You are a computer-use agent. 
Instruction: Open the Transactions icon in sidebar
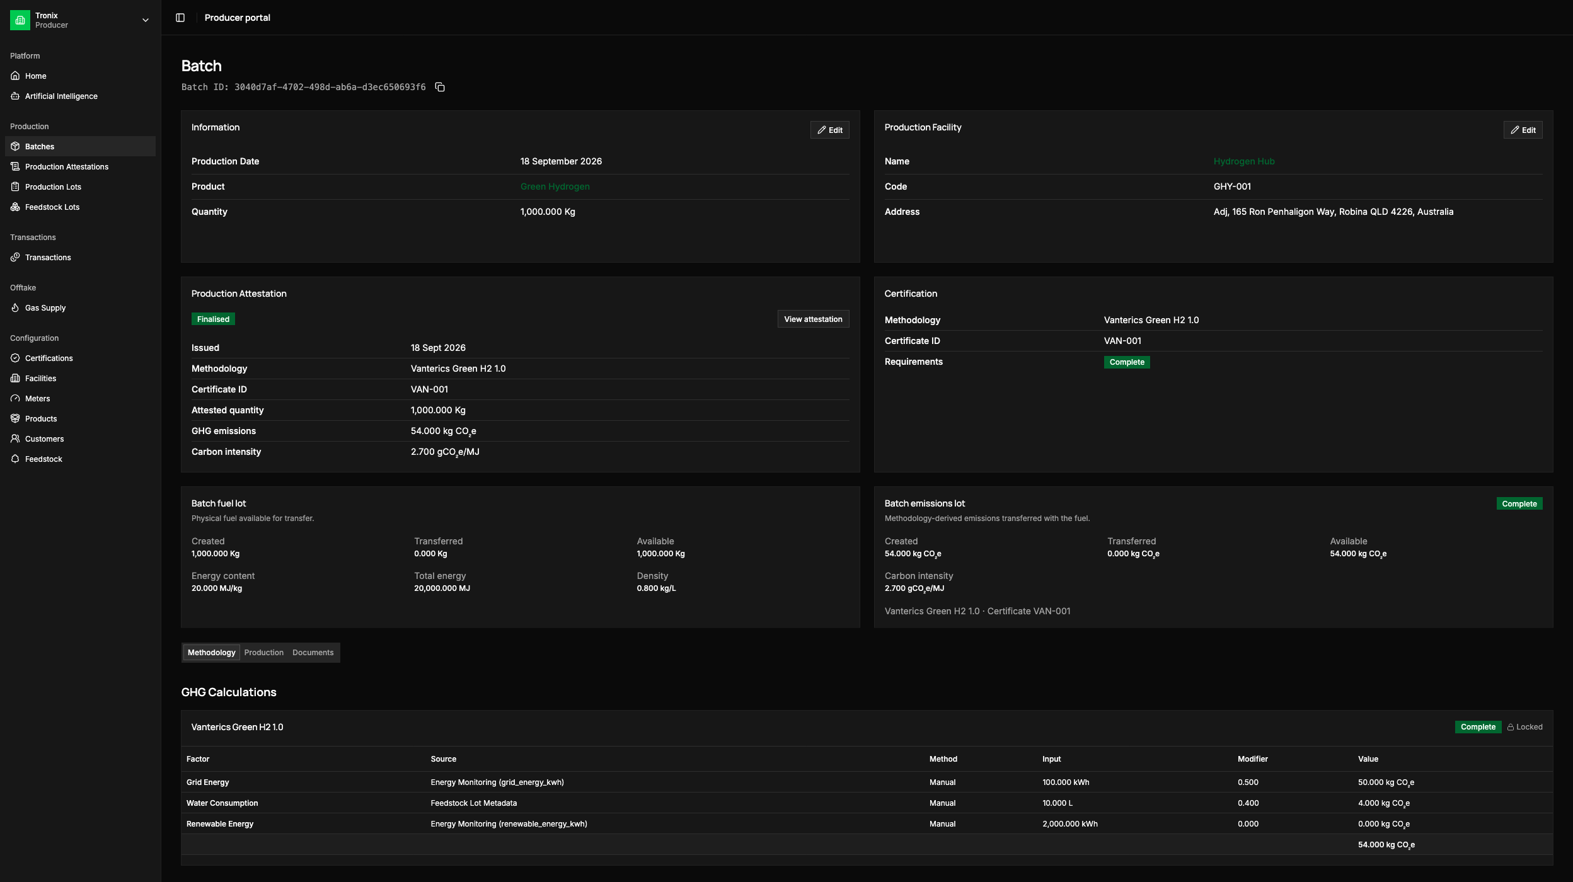(15, 257)
